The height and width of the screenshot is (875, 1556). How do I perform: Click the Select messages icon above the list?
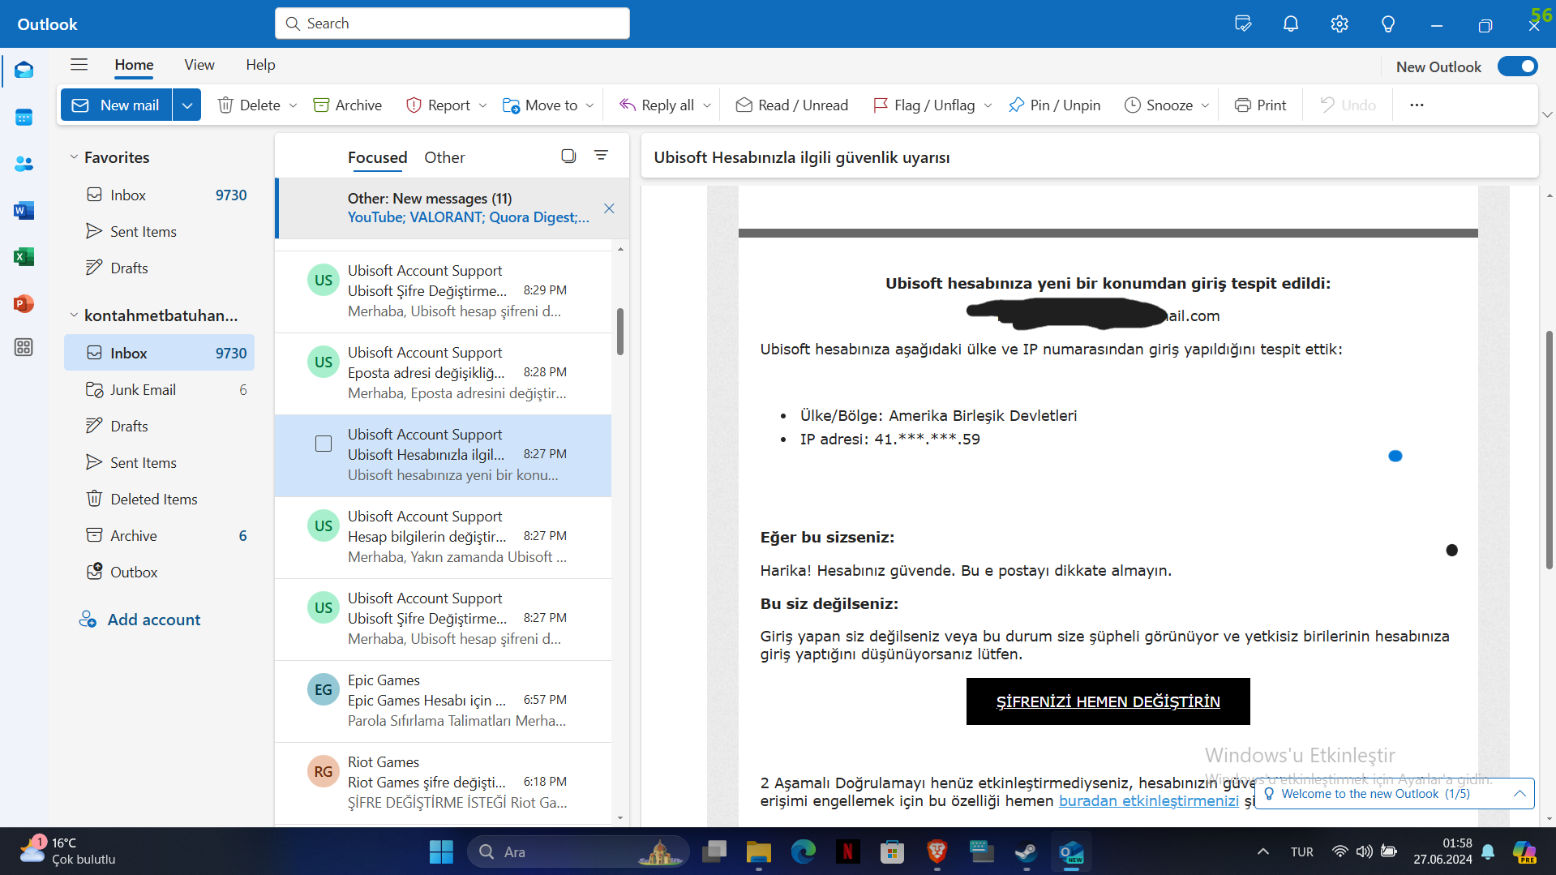pos(568,156)
